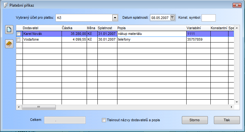Click the Storno button
This screenshot has width=245, height=132.
(195, 120)
